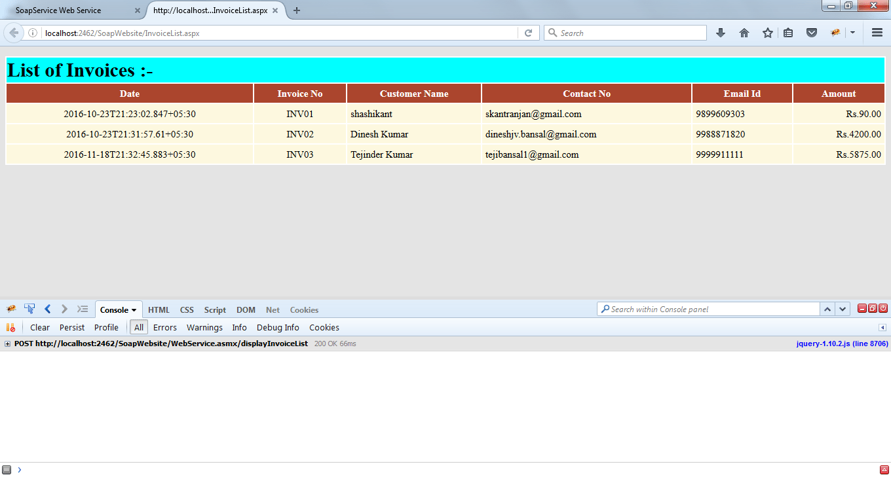This screenshot has width=891, height=477.
Task: Switch to the HTML panel tab
Action: click(x=159, y=310)
